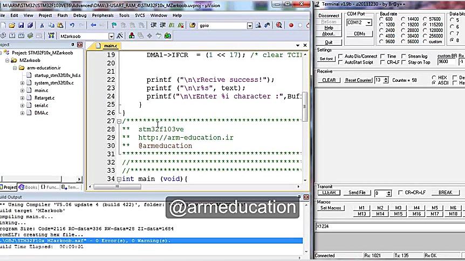Undo last edit with undo arrow
Screen dimensions: 465x261
pyautogui.click(x=72, y=25)
